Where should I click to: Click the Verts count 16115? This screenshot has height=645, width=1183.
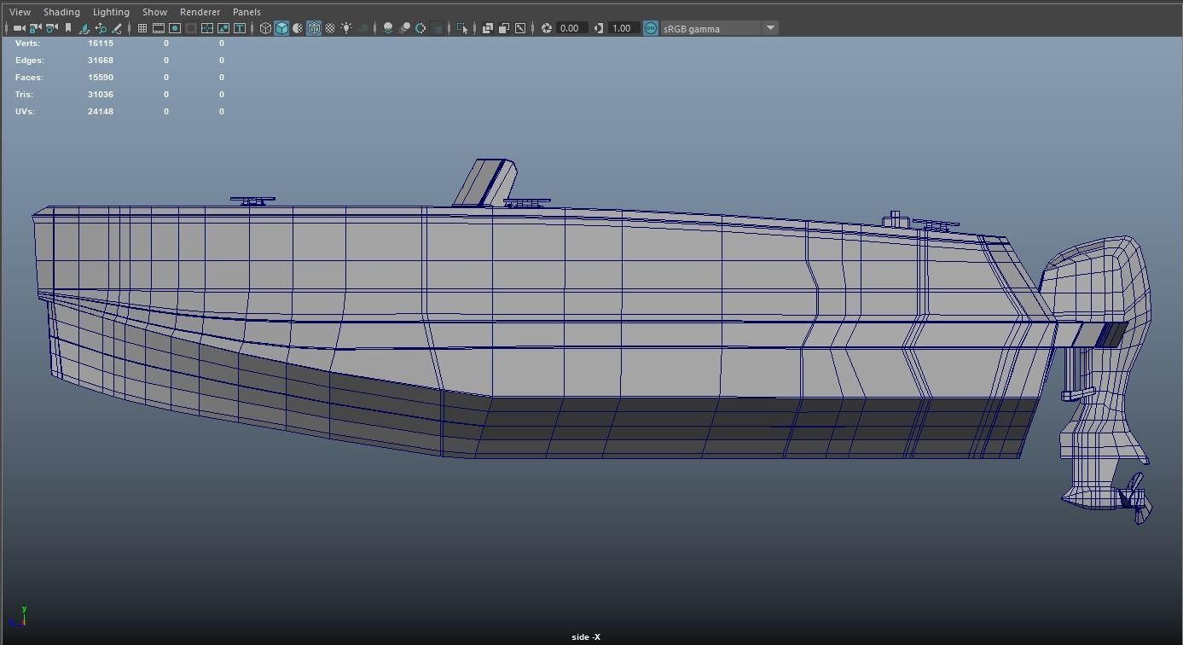[x=101, y=43]
